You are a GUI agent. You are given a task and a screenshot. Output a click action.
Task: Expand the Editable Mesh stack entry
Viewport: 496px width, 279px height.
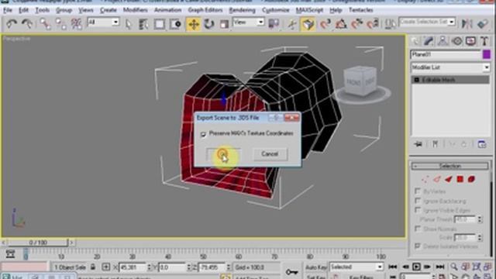pos(417,80)
